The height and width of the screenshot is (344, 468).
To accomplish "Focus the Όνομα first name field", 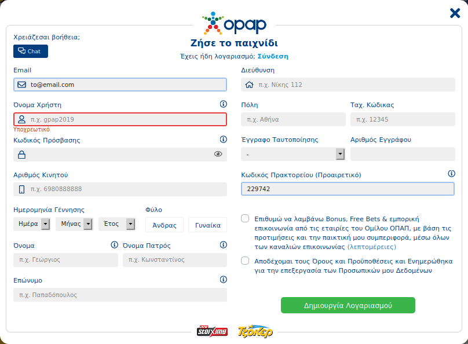I will tap(65, 260).
